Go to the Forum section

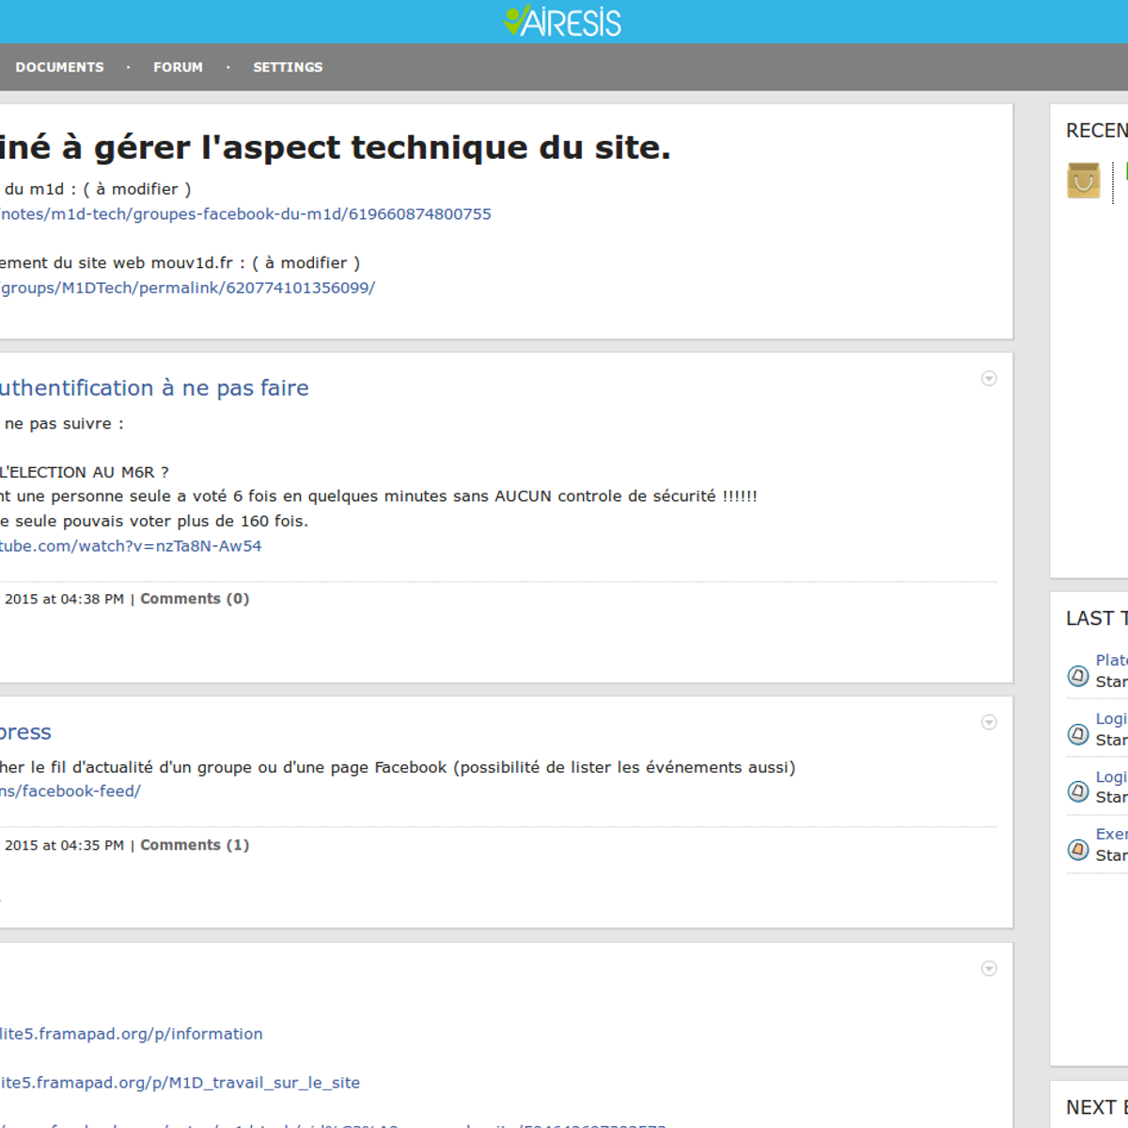pyautogui.click(x=178, y=68)
